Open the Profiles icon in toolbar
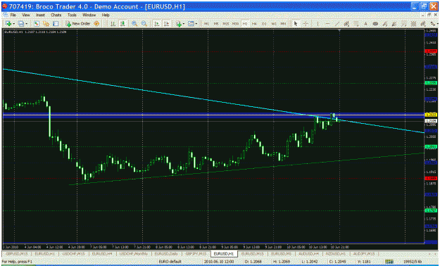The width and height of the screenshot is (440, 266). coord(20,24)
